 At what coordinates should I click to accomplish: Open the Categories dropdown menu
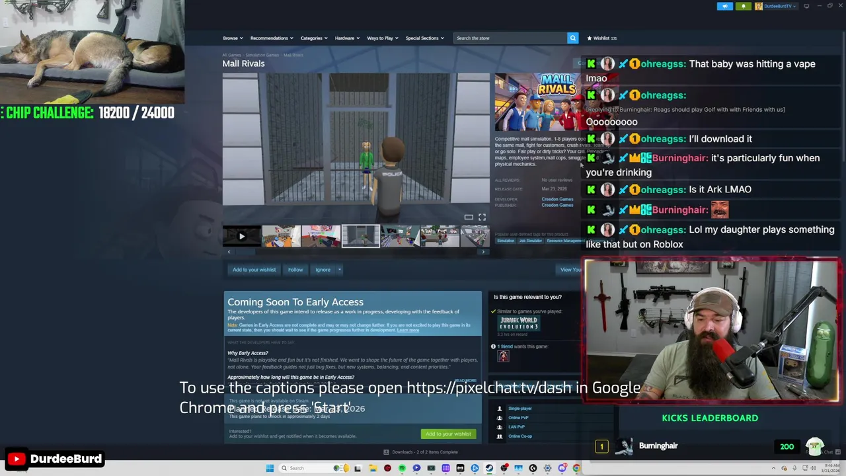314,38
